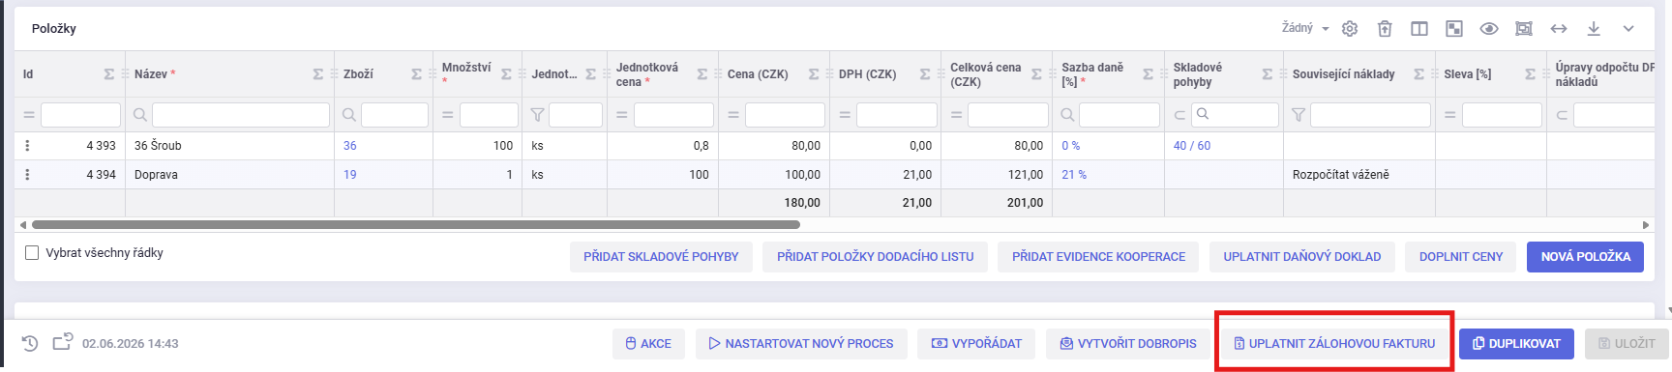The width and height of the screenshot is (1672, 372).
Task: Open the equals filter operator for Sleva column
Action: [1449, 115]
